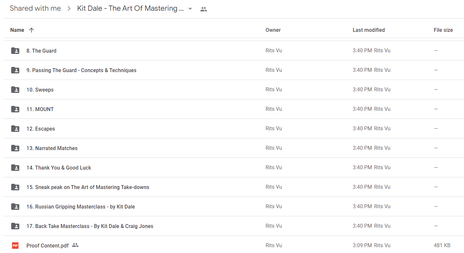Toggle sort direction arrow next to Name
Image resolution: width=464 pixels, height=253 pixels.
point(31,30)
